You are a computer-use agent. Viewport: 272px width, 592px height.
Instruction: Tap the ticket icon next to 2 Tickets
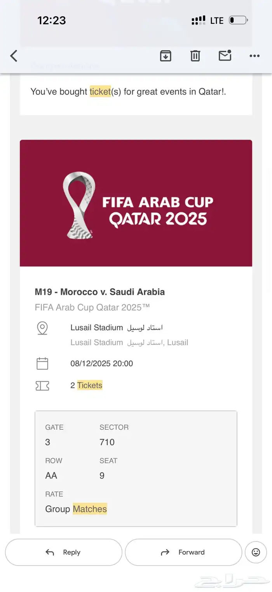(x=42, y=385)
